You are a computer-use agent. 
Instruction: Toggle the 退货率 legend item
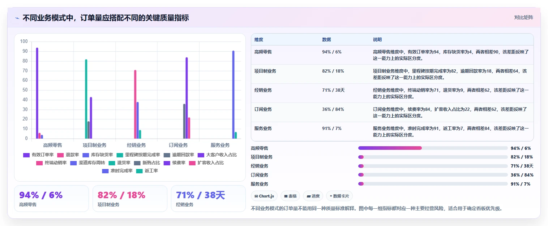pos(119,163)
